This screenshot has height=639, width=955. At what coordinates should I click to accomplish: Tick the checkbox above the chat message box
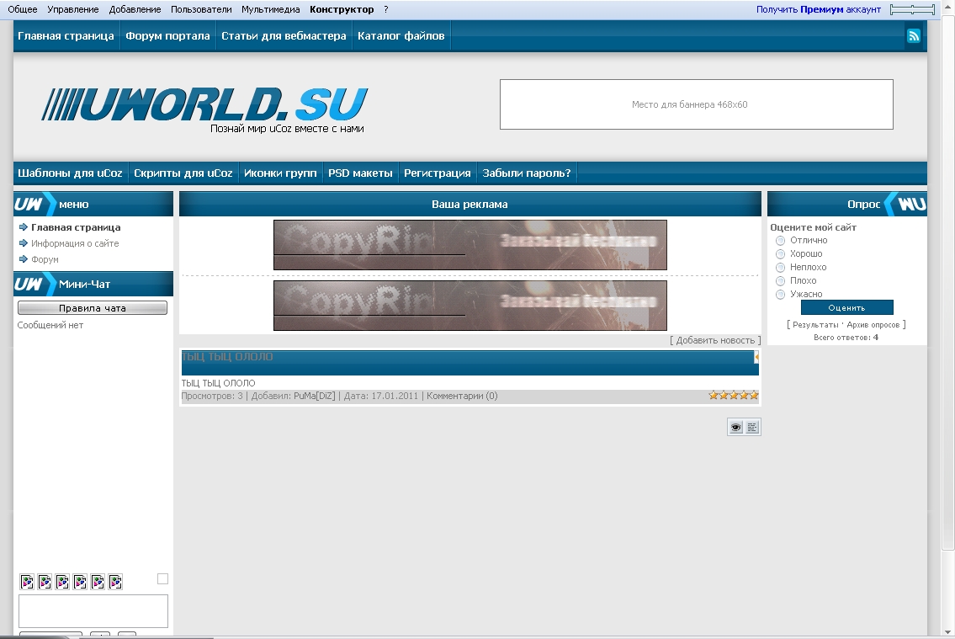click(162, 578)
